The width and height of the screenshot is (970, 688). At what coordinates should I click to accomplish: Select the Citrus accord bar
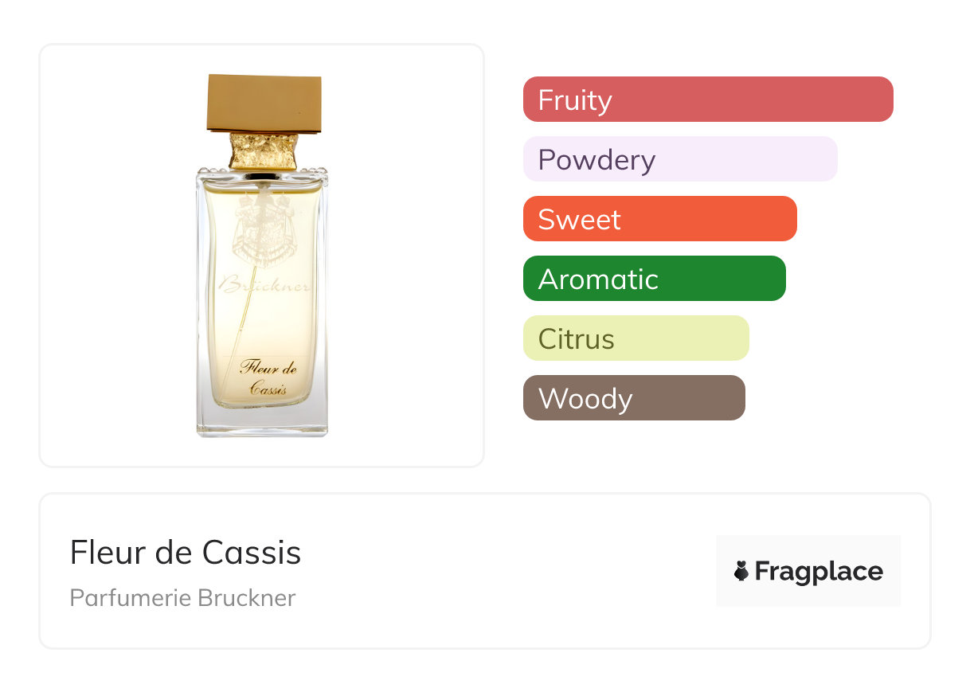(x=636, y=338)
